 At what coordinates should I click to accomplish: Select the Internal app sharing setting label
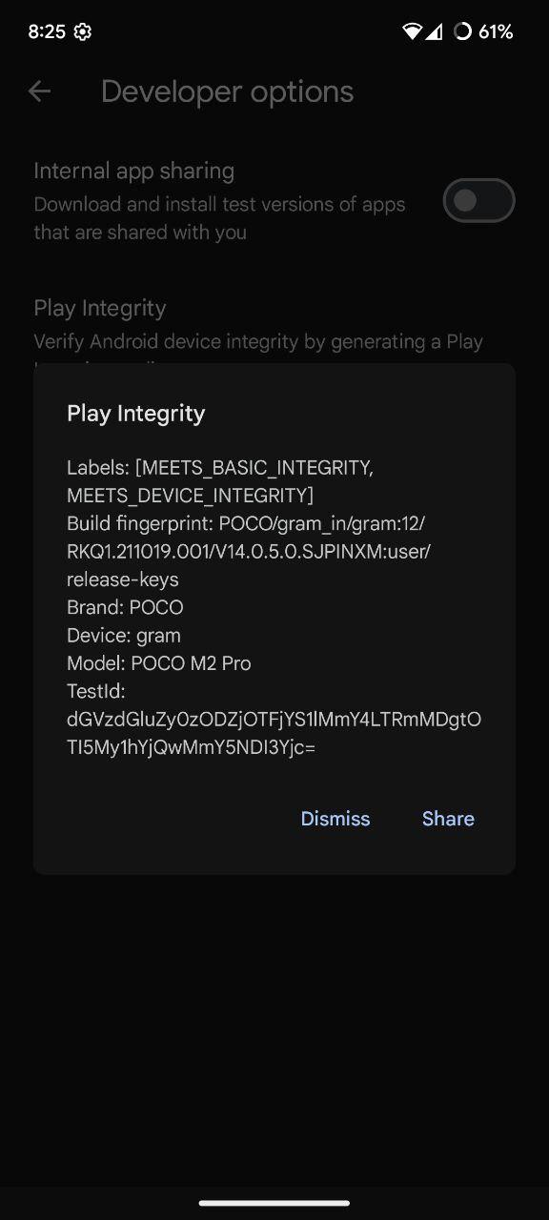[x=134, y=172]
